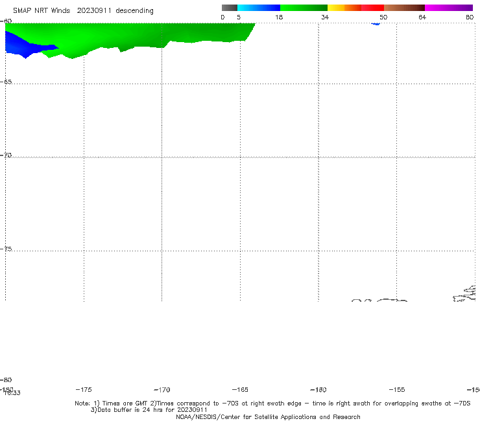Image resolution: width=480 pixels, height=421 pixels.
Task: Click the yellow-orange segment of the color bar
Action: [x=344, y=8]
